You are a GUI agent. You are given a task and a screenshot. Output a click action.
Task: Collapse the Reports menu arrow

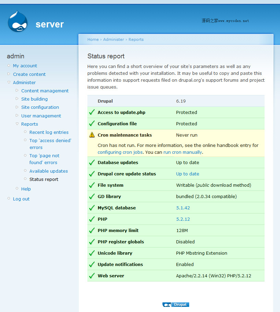[x=17, y=124]
